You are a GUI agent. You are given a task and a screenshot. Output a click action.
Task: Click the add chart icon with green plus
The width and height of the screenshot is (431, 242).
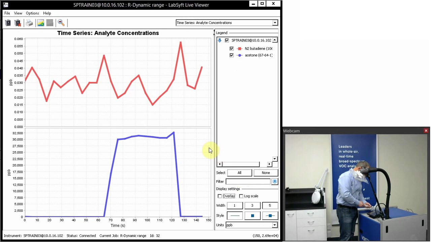(x=41, y=23)
